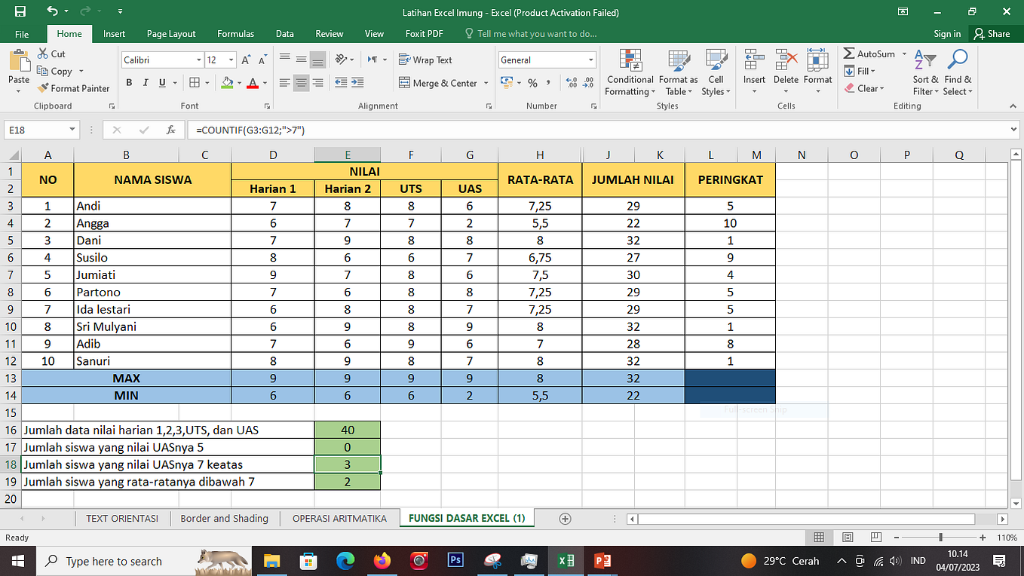1024x576 pixels.
Task: Click the Insert cells button
Action: tap(754, 73)
